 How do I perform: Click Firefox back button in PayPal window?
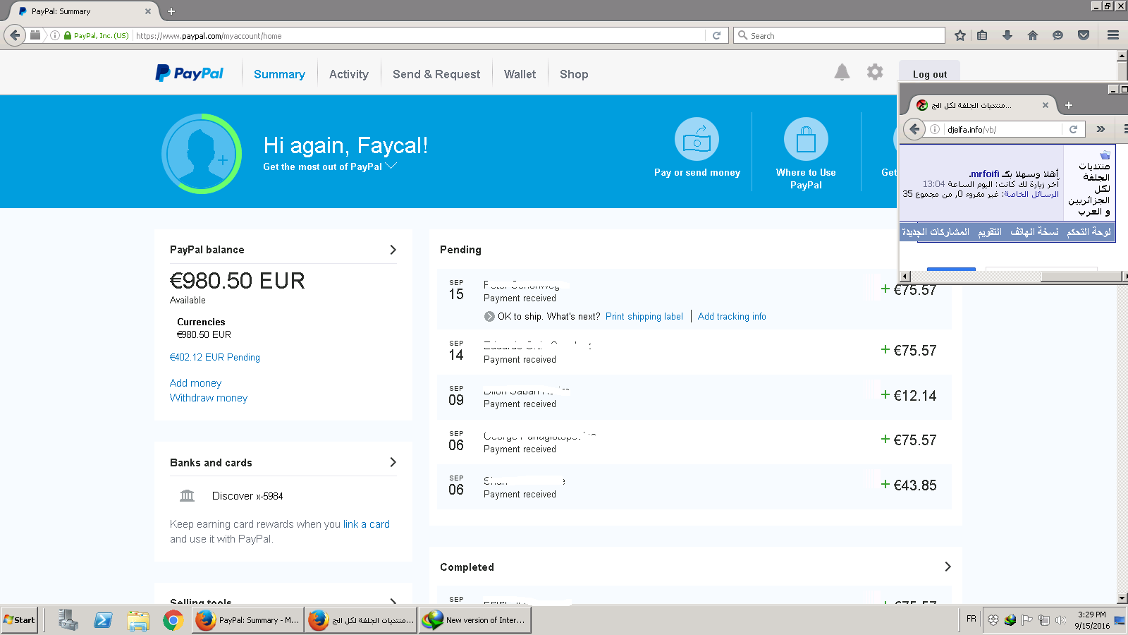(x=15, y=35)
